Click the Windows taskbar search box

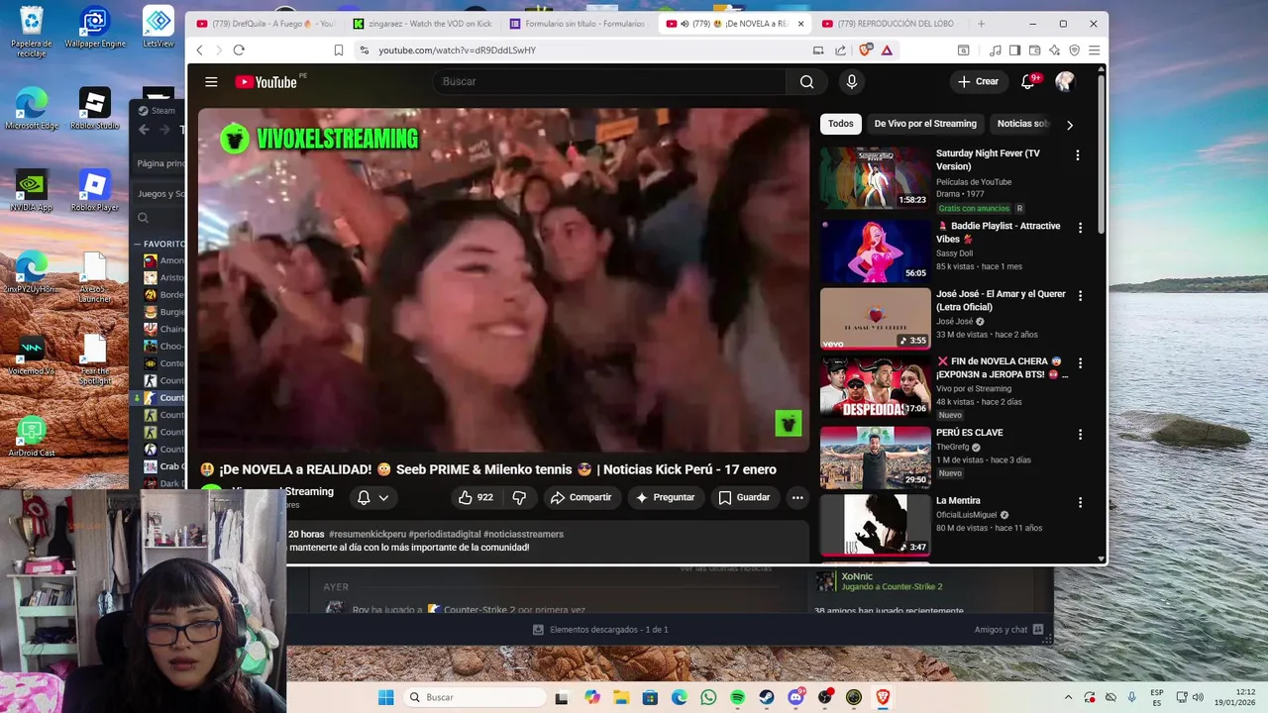[474, 697]
